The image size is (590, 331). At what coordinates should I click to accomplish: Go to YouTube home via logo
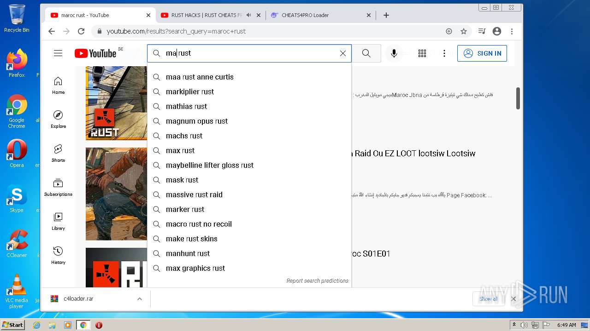click(x=95, y=53)
